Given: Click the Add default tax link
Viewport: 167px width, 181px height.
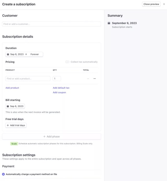Looking at the screenshot, I should point(61,88).
